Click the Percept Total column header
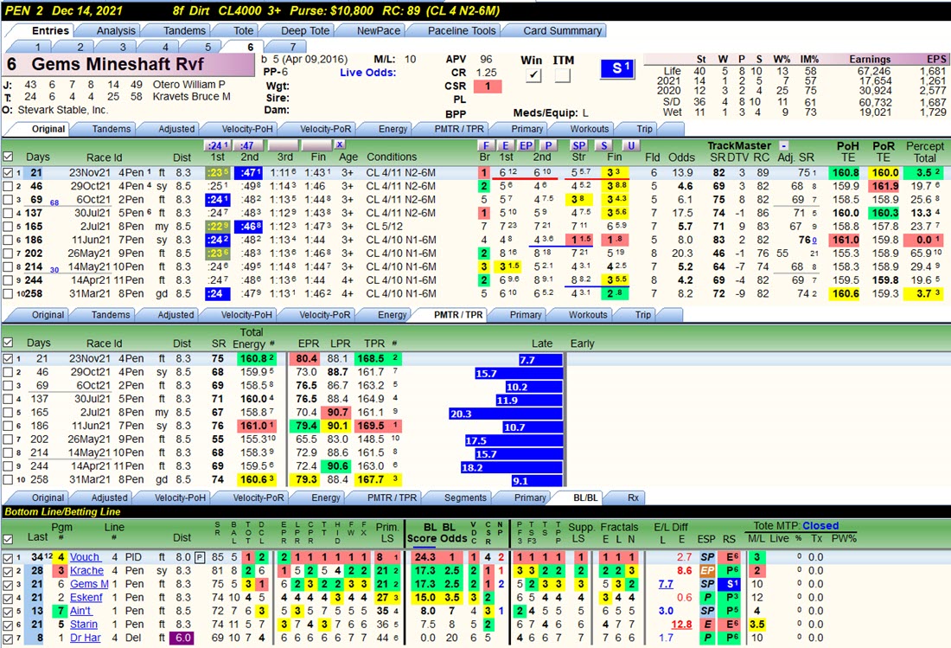 click(925, 151)
